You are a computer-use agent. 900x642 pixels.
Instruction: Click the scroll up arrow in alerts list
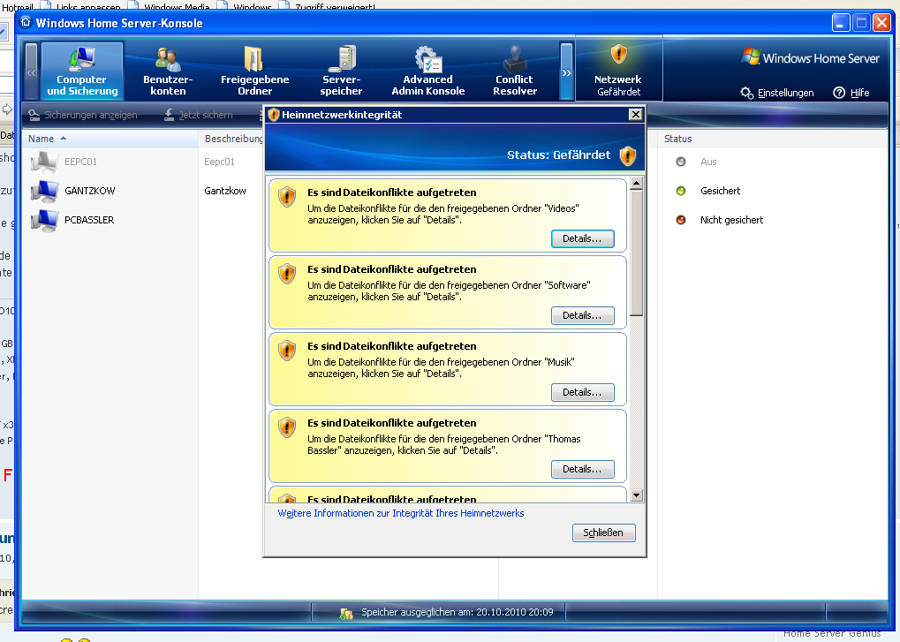coord(636,184)
